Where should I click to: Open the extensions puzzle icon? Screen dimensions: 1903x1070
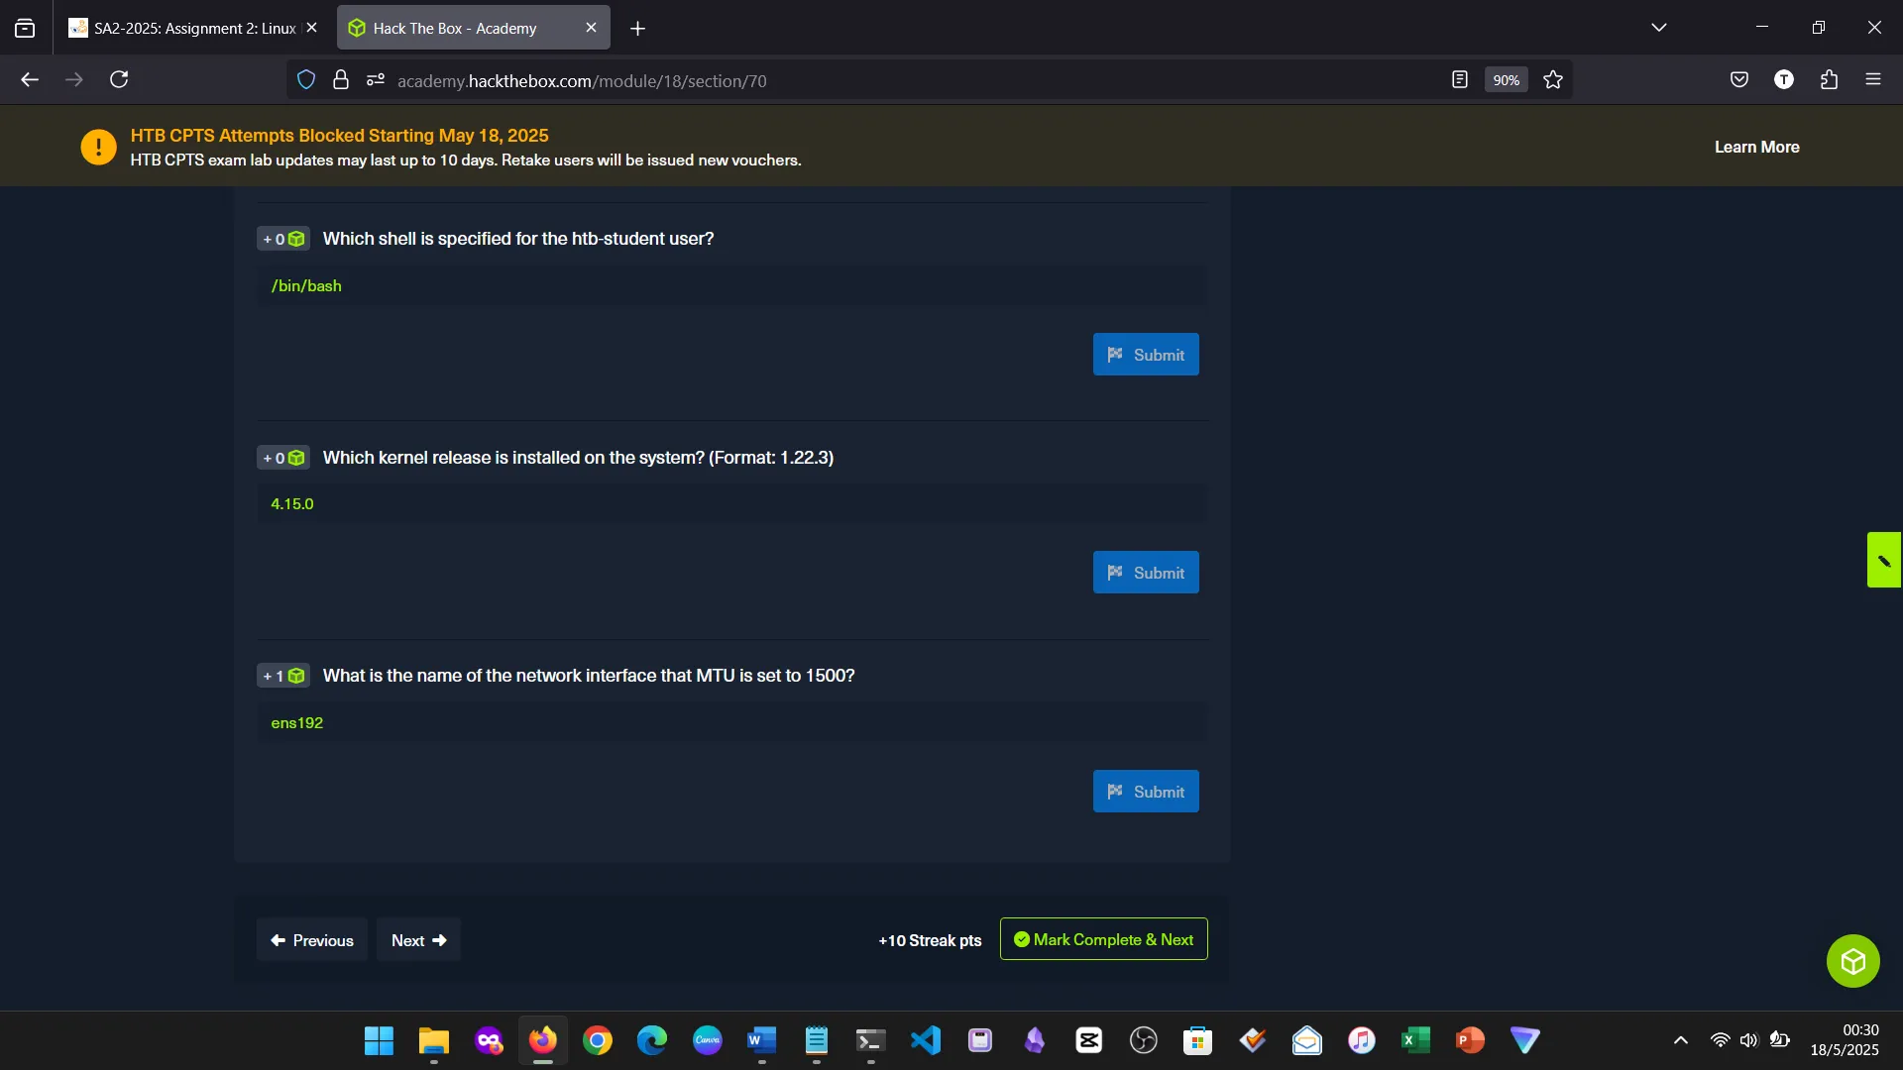1829,79
